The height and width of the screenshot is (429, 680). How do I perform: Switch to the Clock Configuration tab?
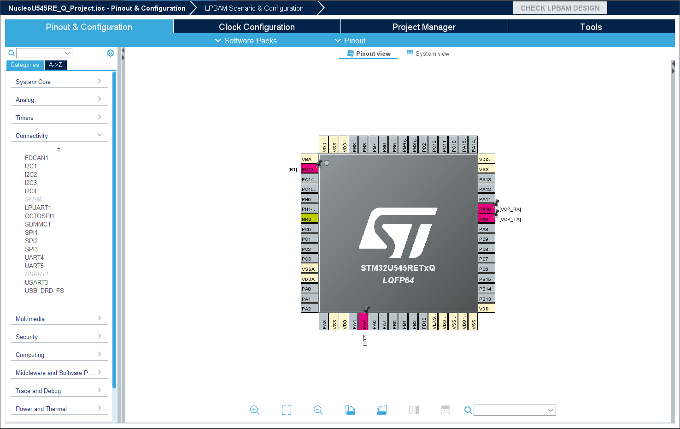[256, 27]
